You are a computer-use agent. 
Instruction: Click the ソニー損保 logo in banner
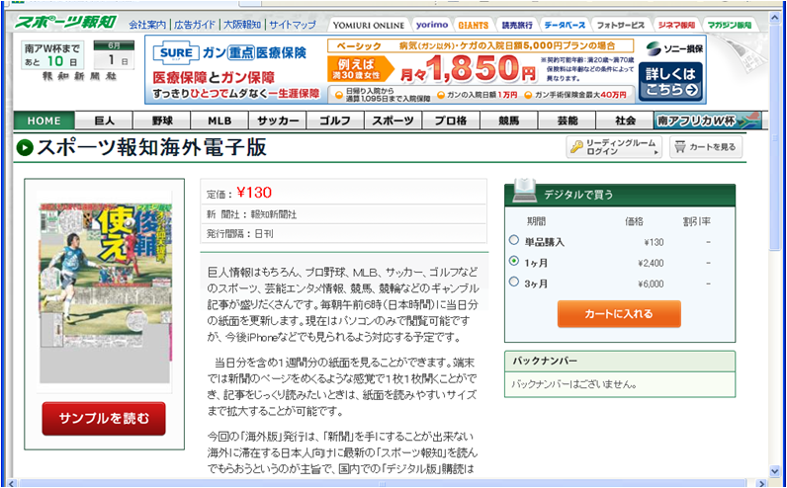673,49
